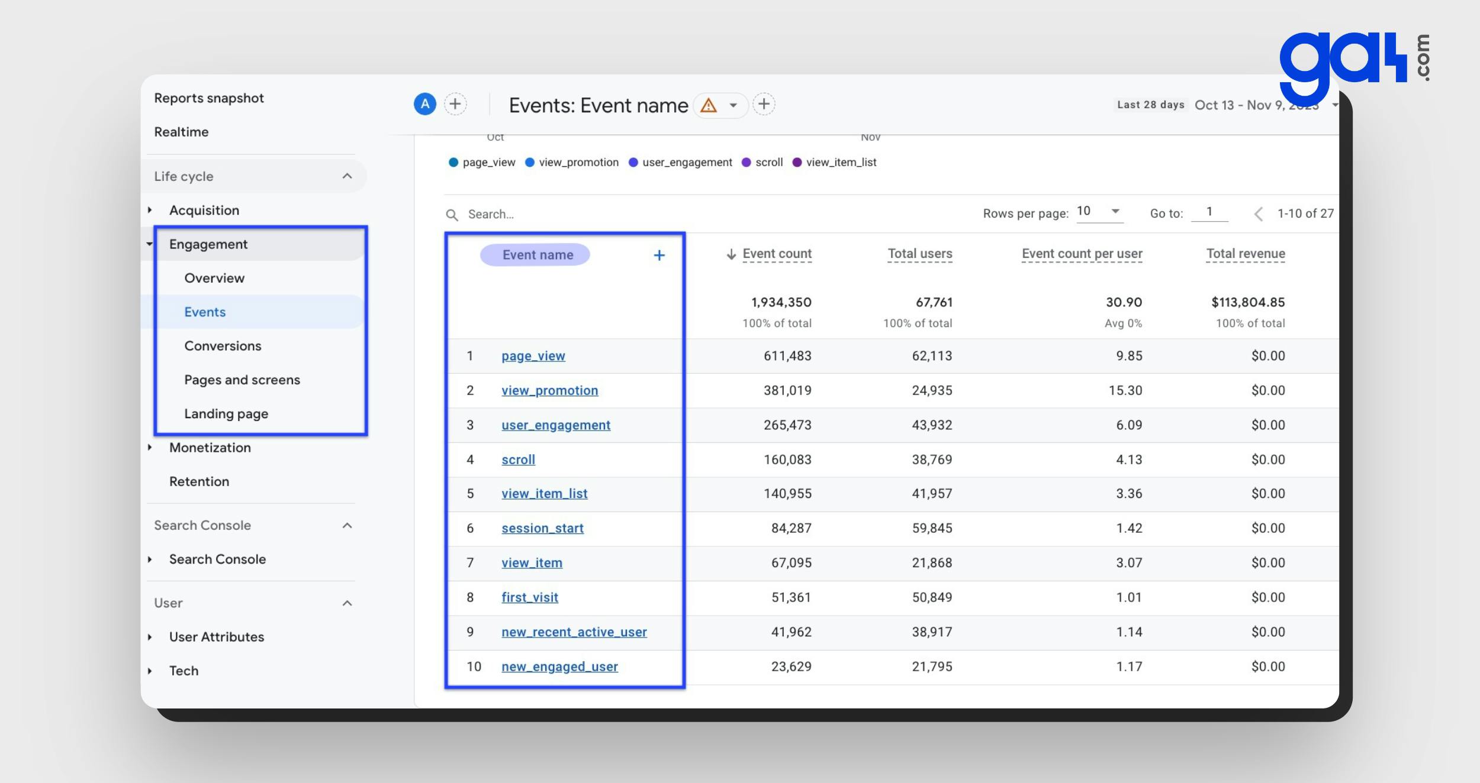Click the page_view event name link
The image size is (1480, 783).
[x=533, y=355]
